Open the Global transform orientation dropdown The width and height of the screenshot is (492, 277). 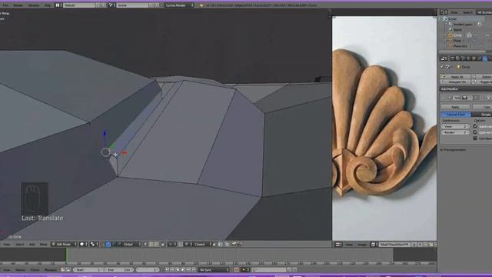click(x=131, y=245)
